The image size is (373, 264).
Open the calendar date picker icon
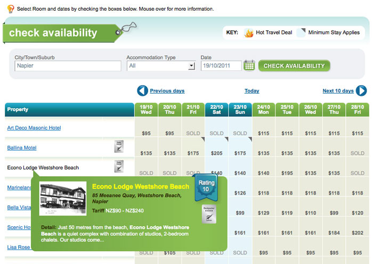[x=249, y=65]
